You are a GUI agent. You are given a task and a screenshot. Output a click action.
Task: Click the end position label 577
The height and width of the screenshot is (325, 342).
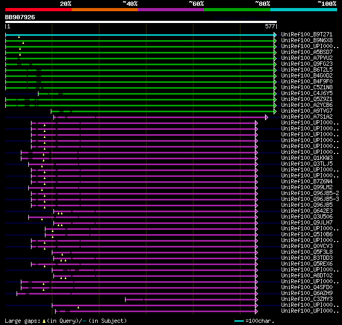pyautogui.click(x=270, y=26)
